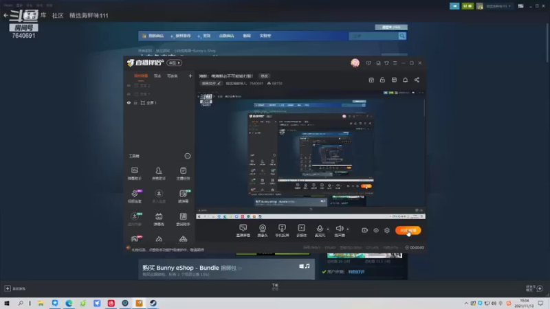This screenshot has height=309, width=550.
Task: Open Windows taskbar search
Action: tap(21, 303)
